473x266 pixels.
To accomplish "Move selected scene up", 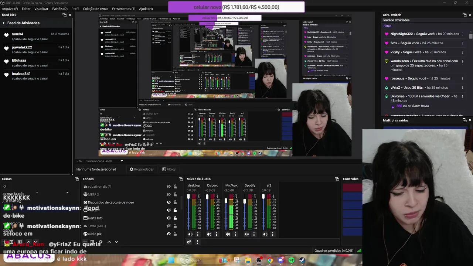I will (28, 242).
